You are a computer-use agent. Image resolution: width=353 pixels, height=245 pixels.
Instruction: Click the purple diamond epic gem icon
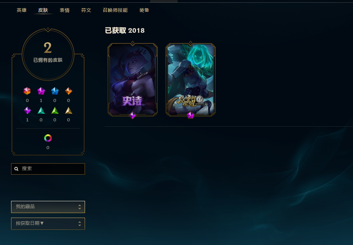click(x=27, y=110)
